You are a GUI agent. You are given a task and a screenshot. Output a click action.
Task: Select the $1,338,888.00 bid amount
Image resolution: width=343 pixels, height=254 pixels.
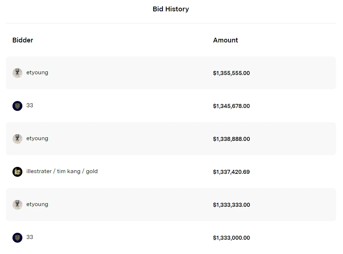click(x=231, y=139)
